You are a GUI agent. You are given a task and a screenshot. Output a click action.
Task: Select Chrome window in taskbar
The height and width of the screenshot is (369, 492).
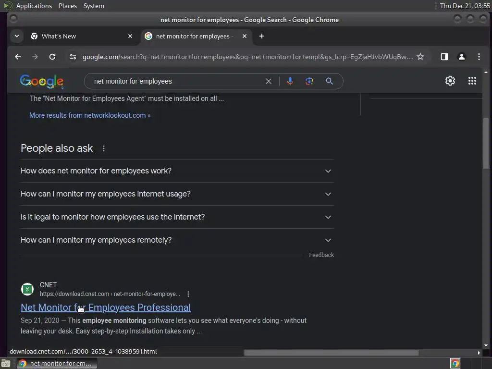click(57, 363)
